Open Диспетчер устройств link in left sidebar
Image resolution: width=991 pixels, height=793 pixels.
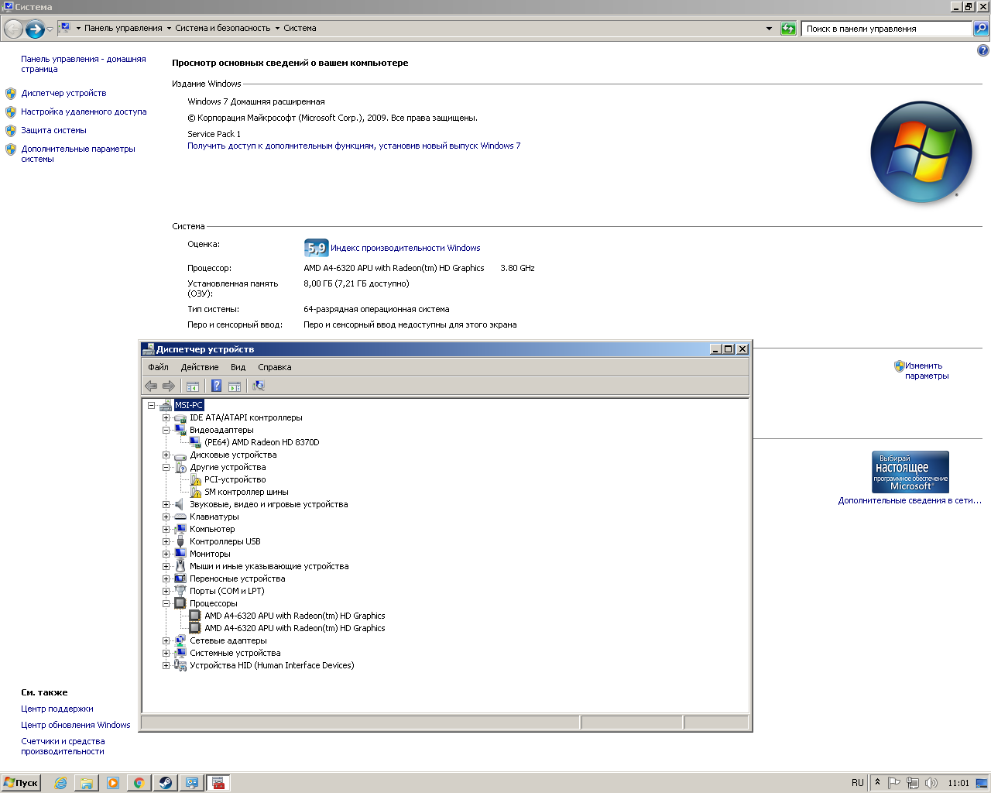coord(63,94)
